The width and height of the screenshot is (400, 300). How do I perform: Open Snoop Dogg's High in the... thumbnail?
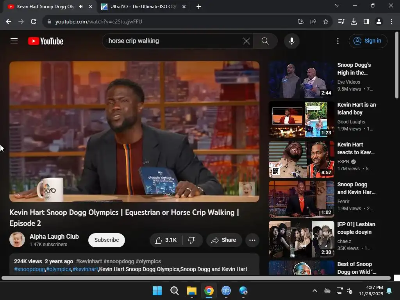click(301, 80)
